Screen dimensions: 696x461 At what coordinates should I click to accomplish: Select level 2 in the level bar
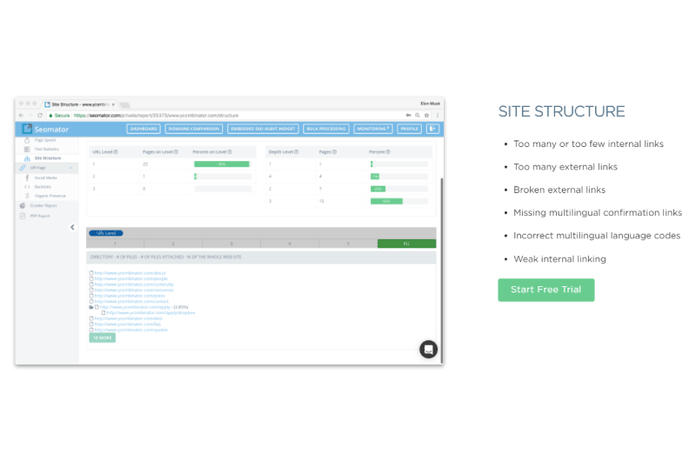[x=173, y=244]
